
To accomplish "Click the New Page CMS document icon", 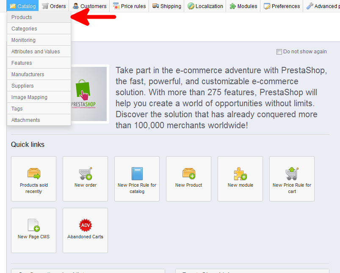I will pyautogui.click(x=34, y=225).
